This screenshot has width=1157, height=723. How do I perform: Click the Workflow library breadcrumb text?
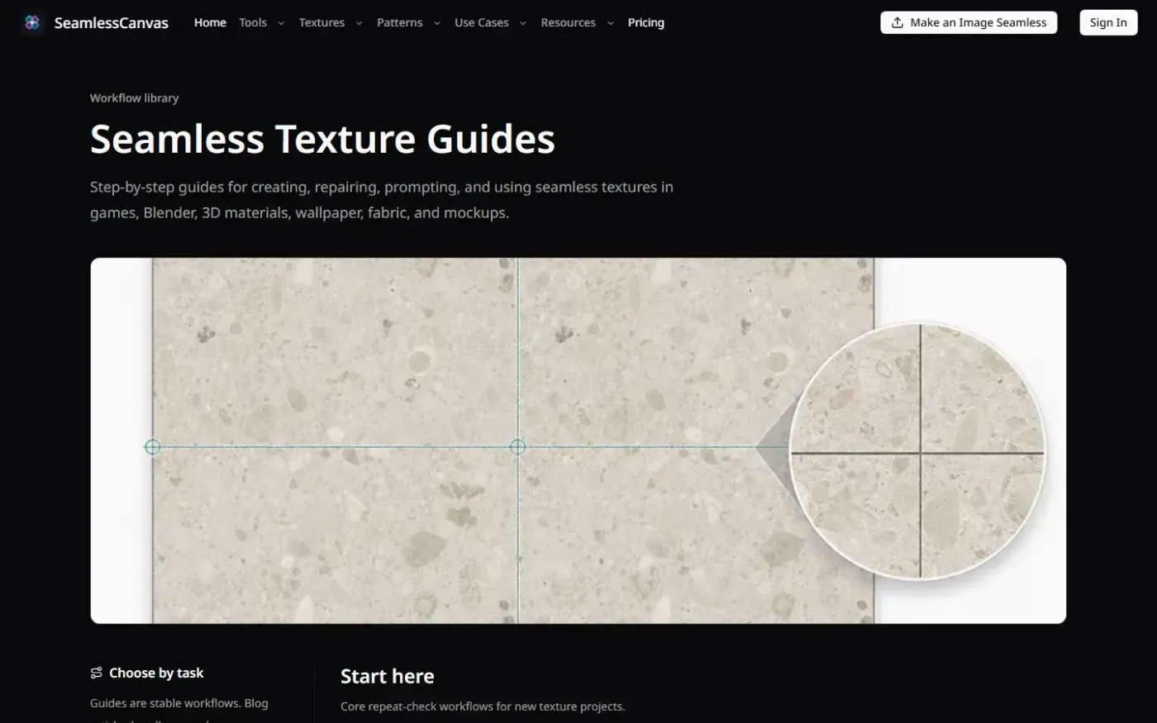click(x=134, y=98)
